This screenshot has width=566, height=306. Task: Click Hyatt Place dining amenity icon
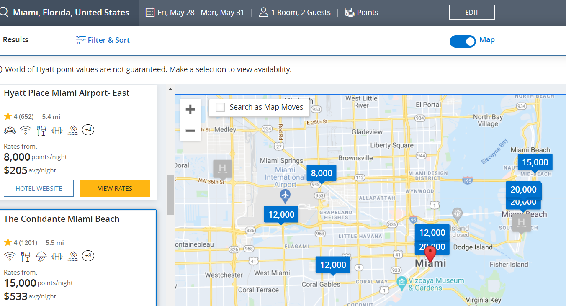(41, 130)
